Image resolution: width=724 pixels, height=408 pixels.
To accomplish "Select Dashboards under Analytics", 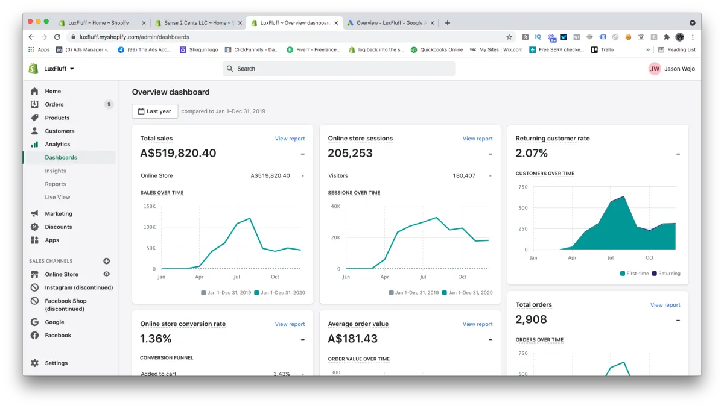I will coord(61,157).
